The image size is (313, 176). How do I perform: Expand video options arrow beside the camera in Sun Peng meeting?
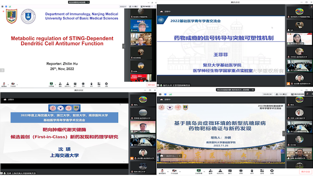tap(180, 171)
